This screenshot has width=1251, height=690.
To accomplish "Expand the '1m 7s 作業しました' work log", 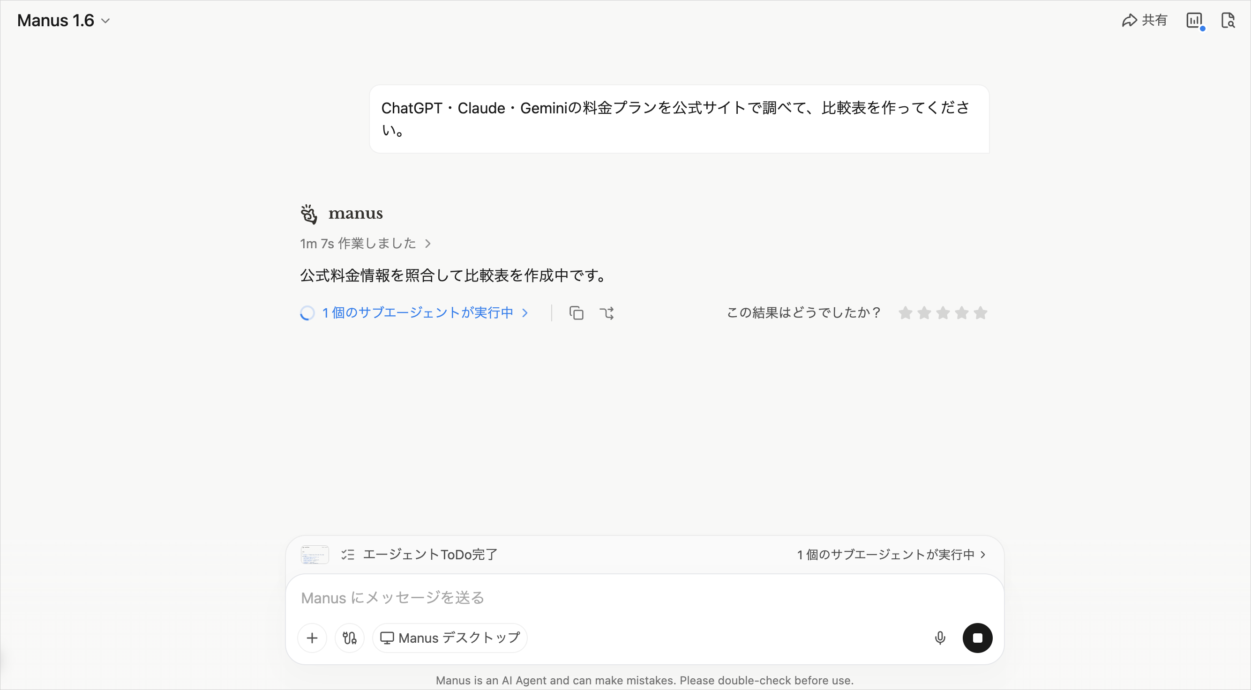I will (365, 243).
